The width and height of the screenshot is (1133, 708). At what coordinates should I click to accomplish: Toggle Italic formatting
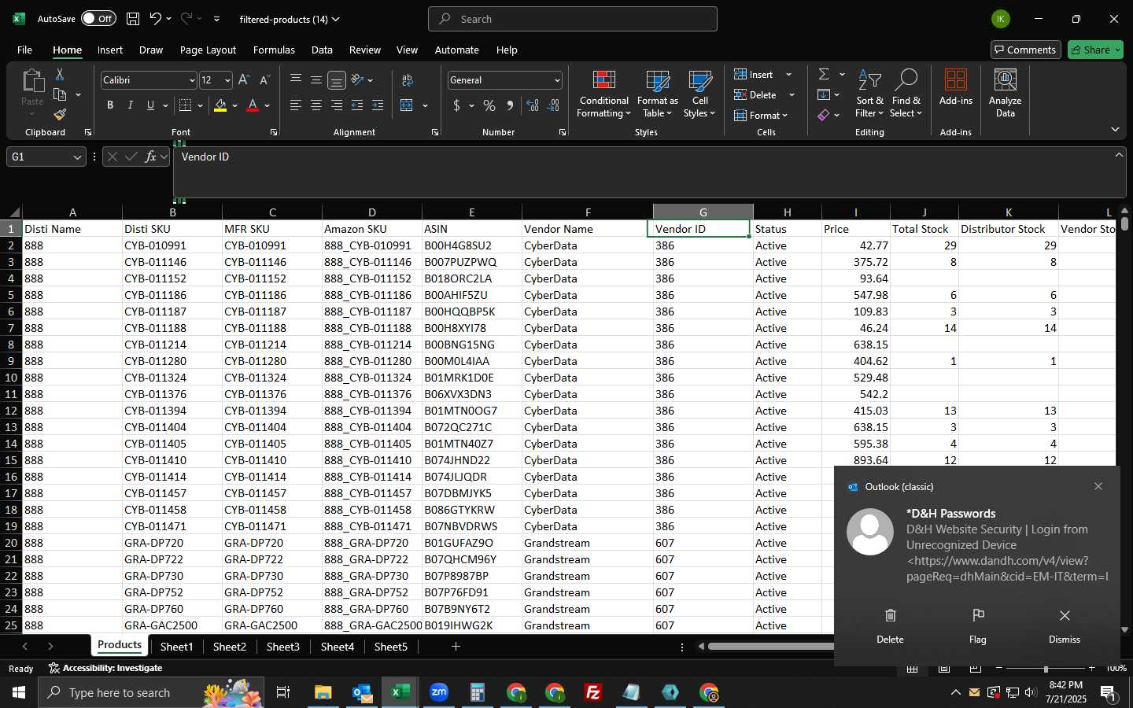click(131, 105)
